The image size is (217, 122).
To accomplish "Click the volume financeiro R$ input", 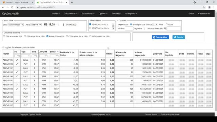I will pos(174,28).
